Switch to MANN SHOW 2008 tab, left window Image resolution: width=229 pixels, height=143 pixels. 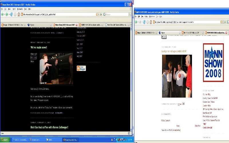click(91, 25)
